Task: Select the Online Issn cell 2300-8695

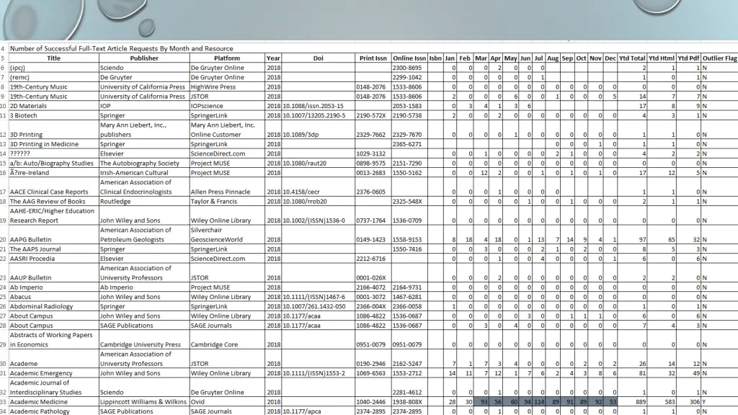Action: 409,68
